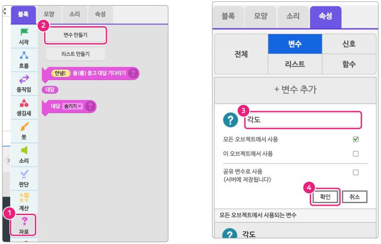Image resolution: width=381 pixels, height=244 pixels.
Task: Select the 자료 (Data) question mark category
Action: pyautogui.click(x=24, y=225)
